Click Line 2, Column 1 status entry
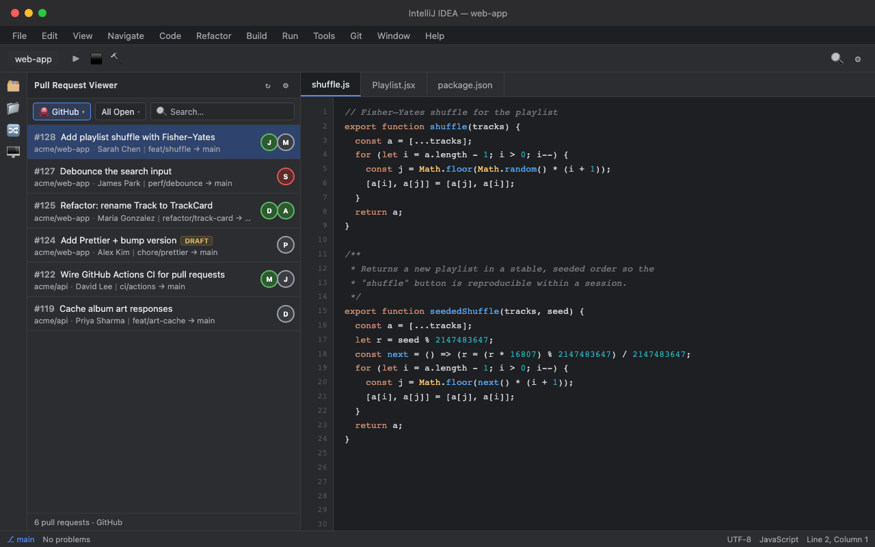Image resolution: width=875 pixels, height=547 pixels. coord(837,539)
